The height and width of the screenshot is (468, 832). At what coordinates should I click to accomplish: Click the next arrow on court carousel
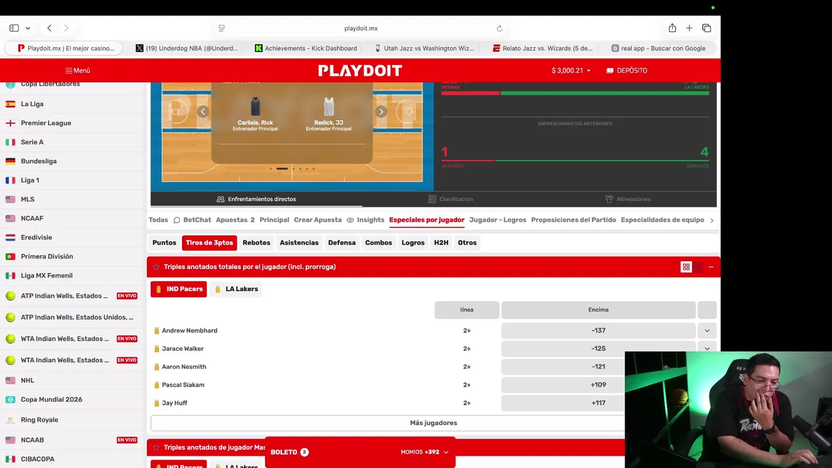(381, 112)
